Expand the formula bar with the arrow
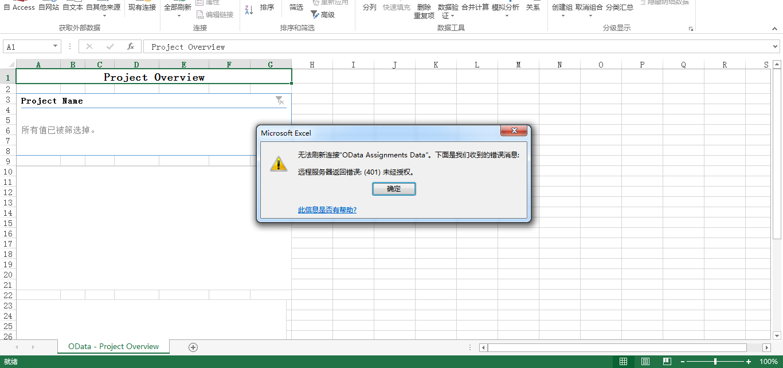783x368 pixels. (776, 47)
